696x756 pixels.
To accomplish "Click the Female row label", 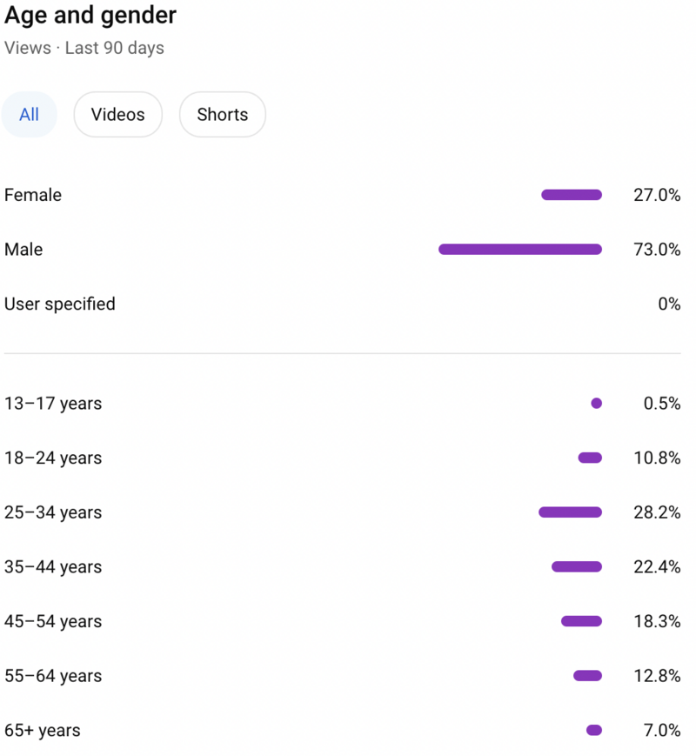I will coord(33,195).
